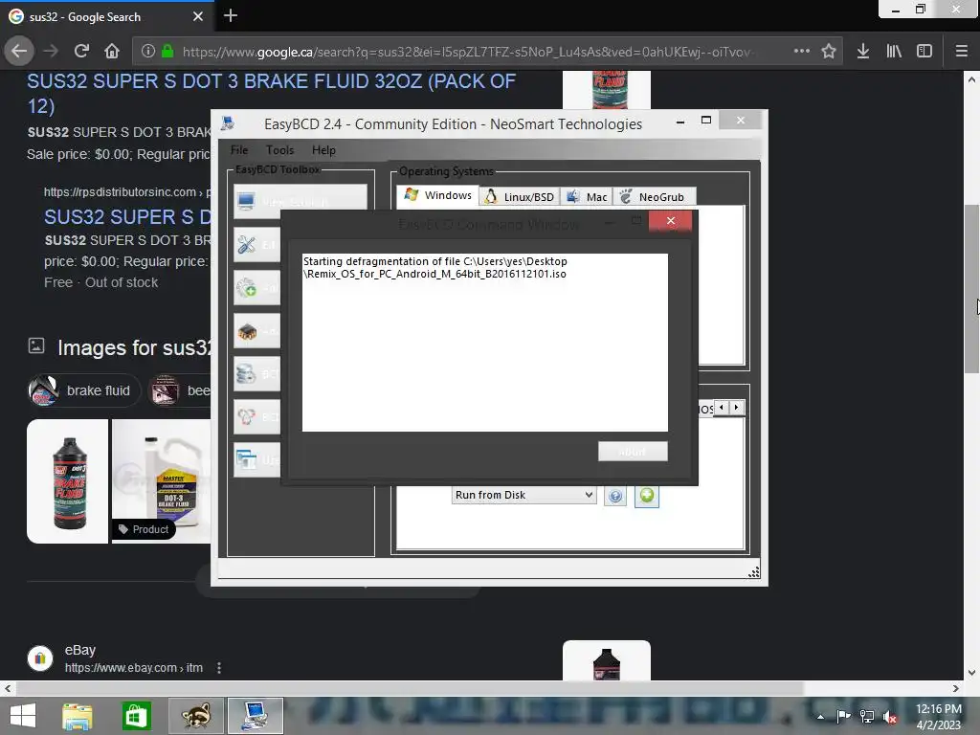This screenshot has width=980, height=735.
Task: Click the Master DOT-3 product image thumbnail
Action: pyautogui.click(x=161, y=481)
